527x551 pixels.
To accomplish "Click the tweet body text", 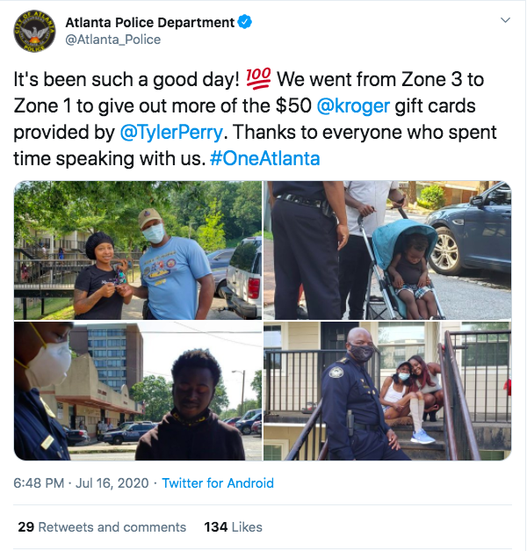I will [x=255, y=119].
